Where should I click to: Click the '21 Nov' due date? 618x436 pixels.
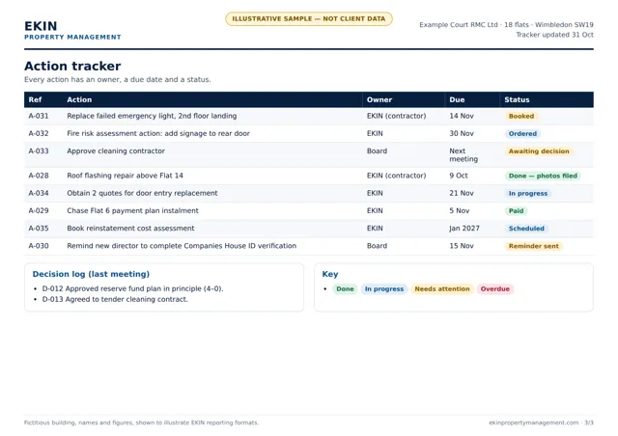462,193
